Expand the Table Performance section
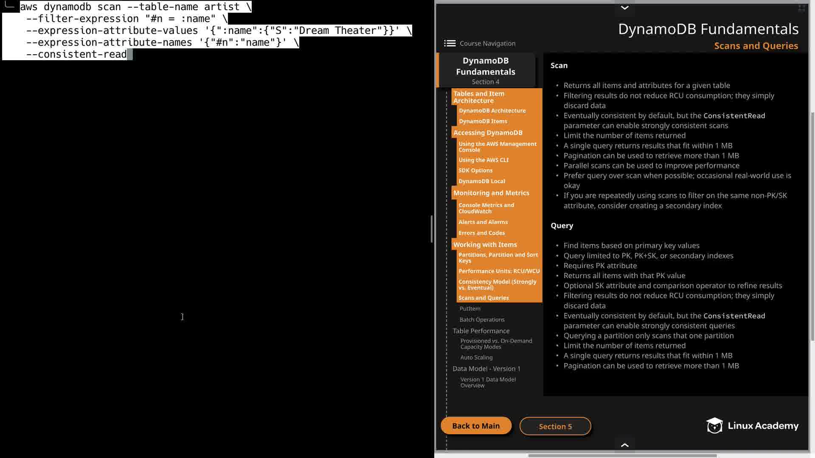 (x=481, y=331)
